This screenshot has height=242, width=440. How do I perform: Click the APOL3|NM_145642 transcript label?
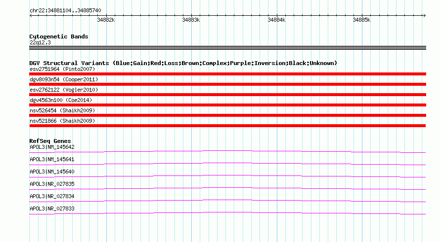(52, 147)
